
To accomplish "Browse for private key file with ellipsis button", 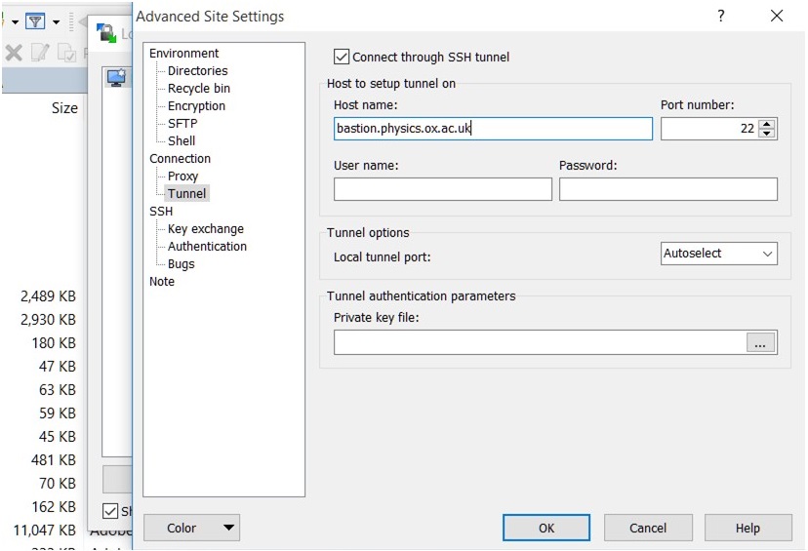I will (x=761, y=342).
